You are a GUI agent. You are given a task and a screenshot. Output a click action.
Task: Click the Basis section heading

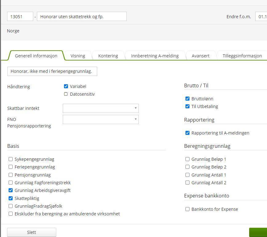(13, 146)
